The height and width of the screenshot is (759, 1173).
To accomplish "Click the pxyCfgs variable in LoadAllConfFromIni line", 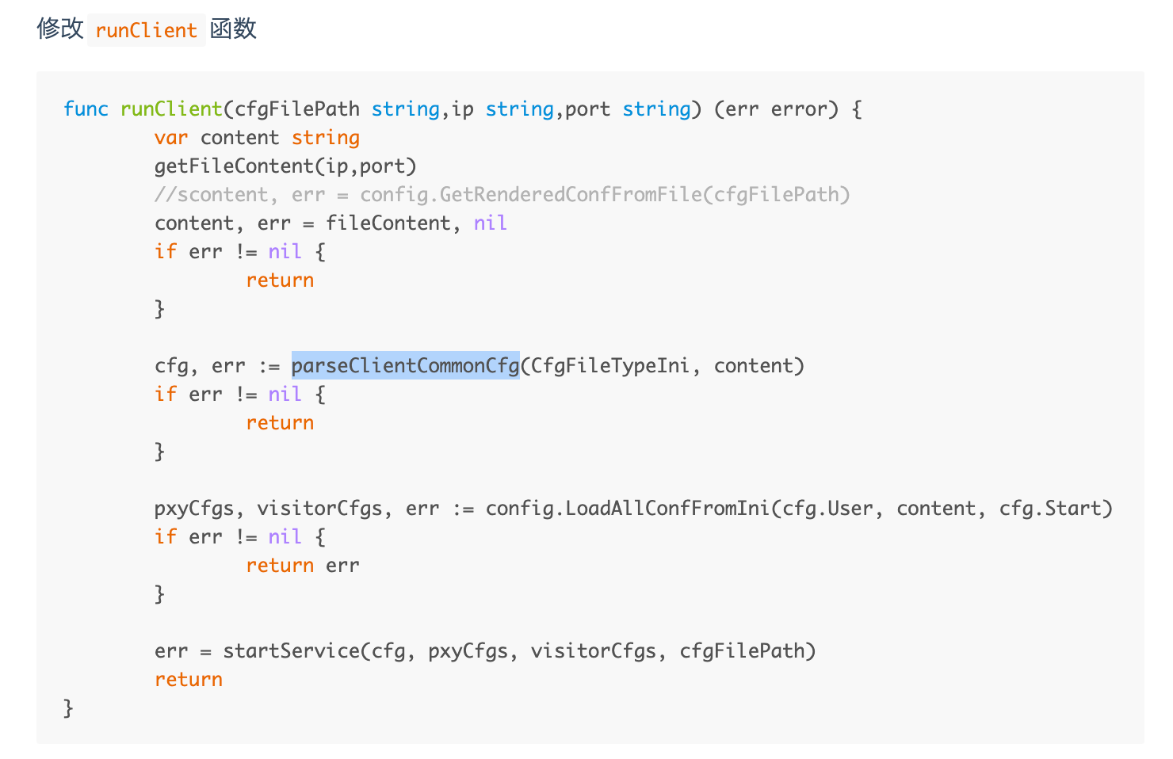I will coord(194,508).
